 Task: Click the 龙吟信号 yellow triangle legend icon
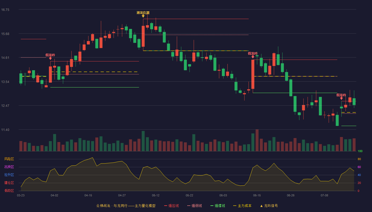(261, 206)
